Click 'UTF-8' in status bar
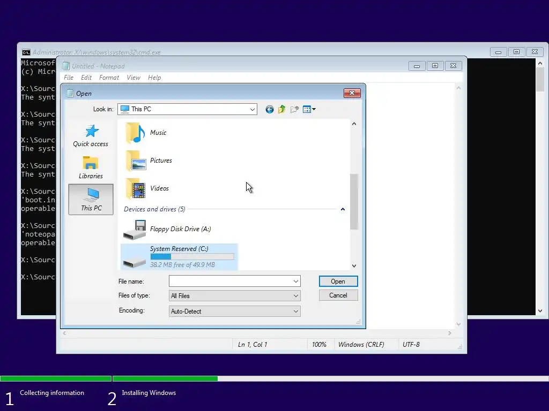This screenshot has width=549, height=411. [x=411, y=345]
